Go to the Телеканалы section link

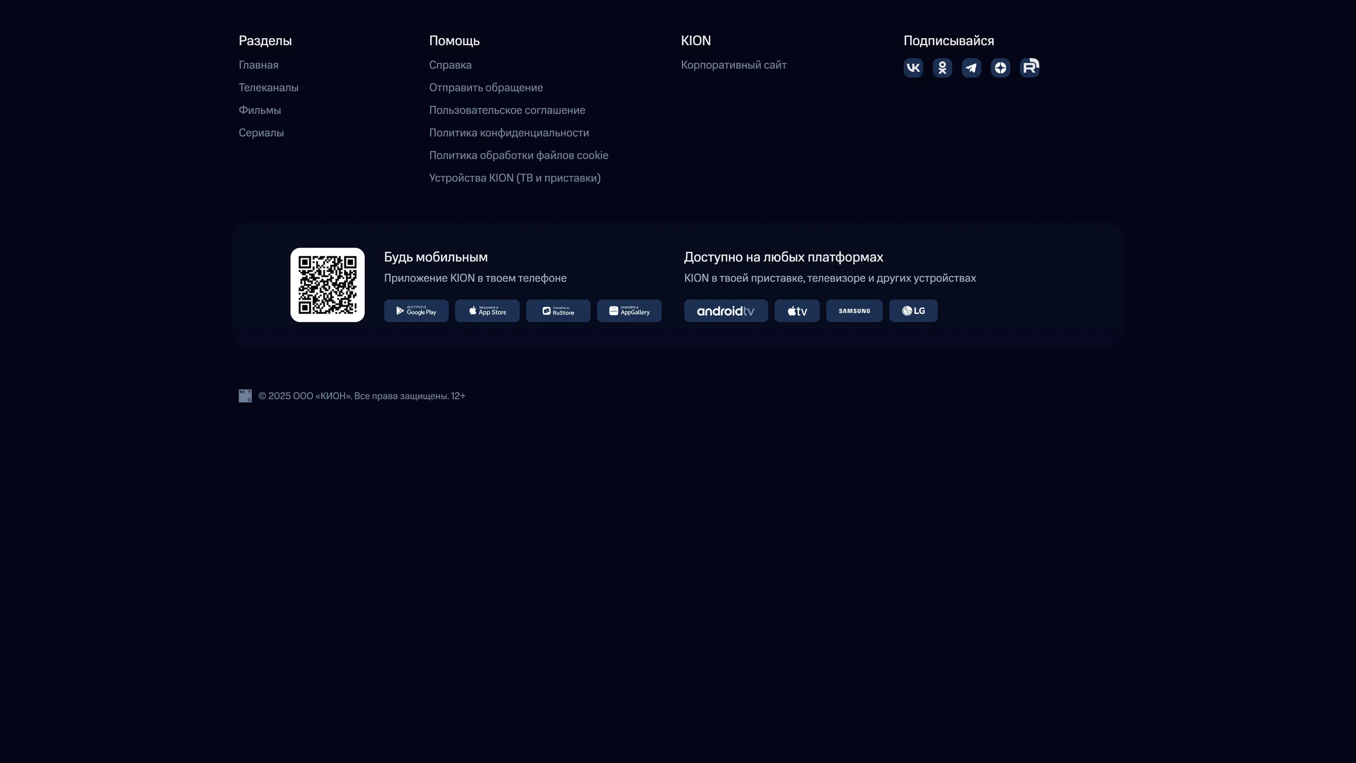pos(268,88)
